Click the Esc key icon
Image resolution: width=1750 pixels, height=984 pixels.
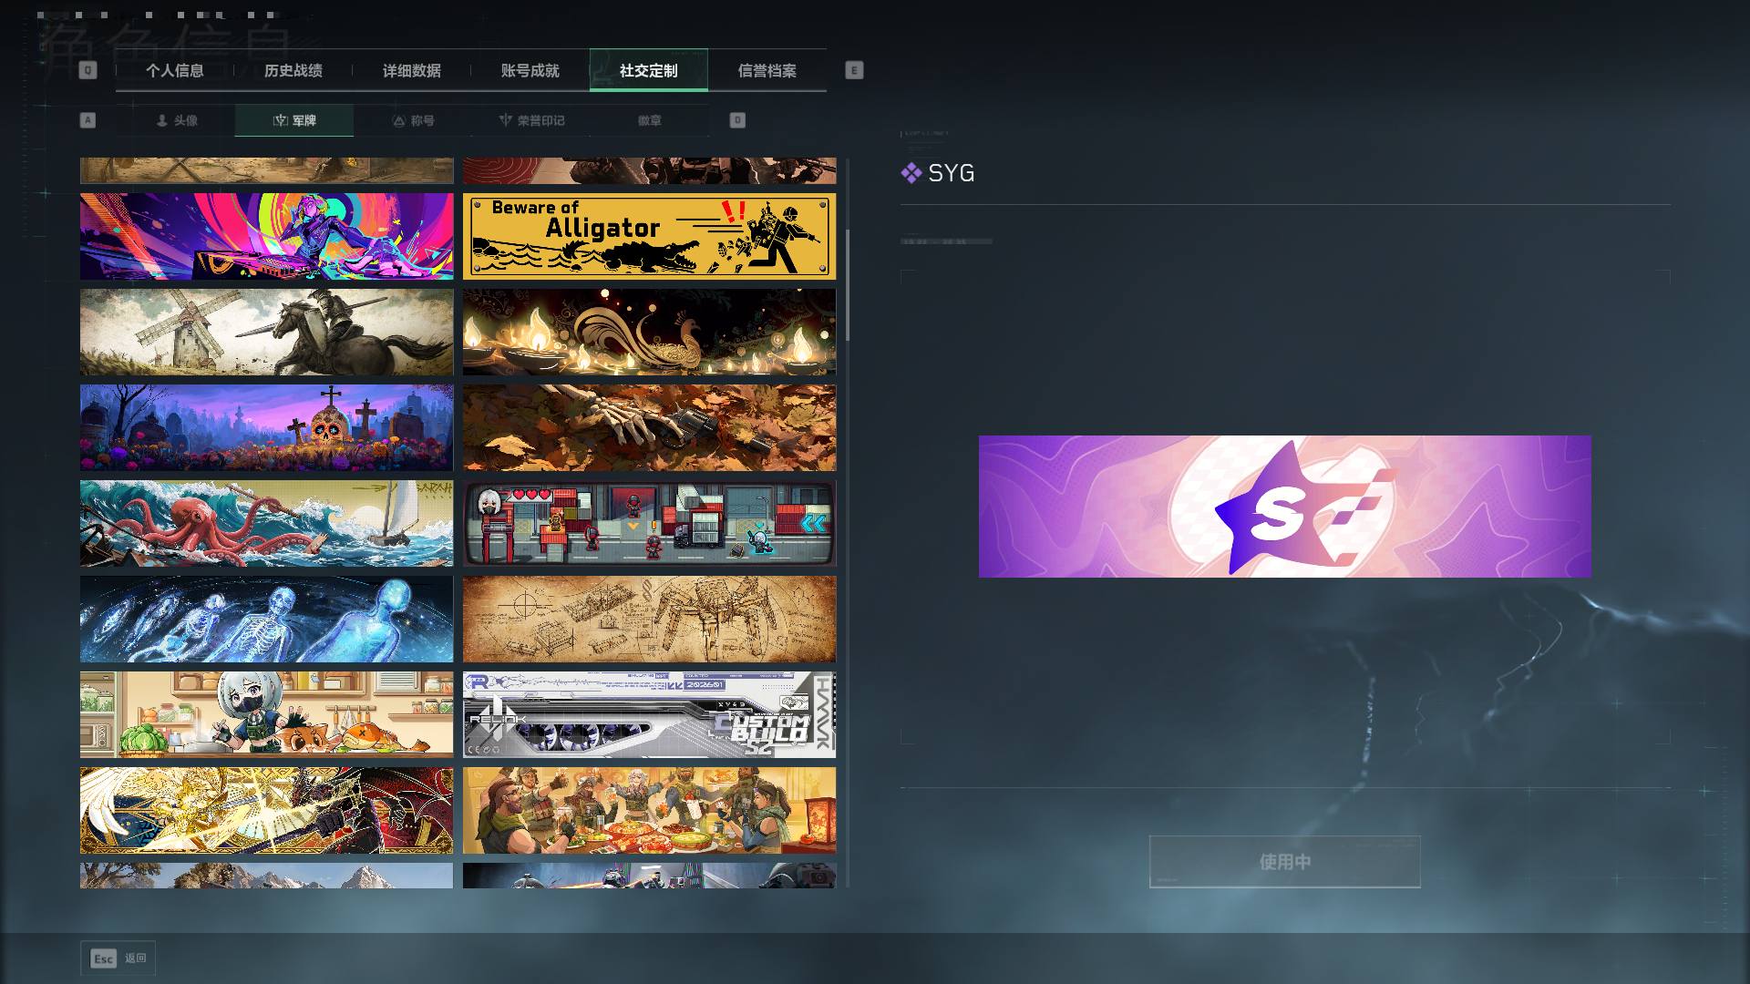[104, 958]
